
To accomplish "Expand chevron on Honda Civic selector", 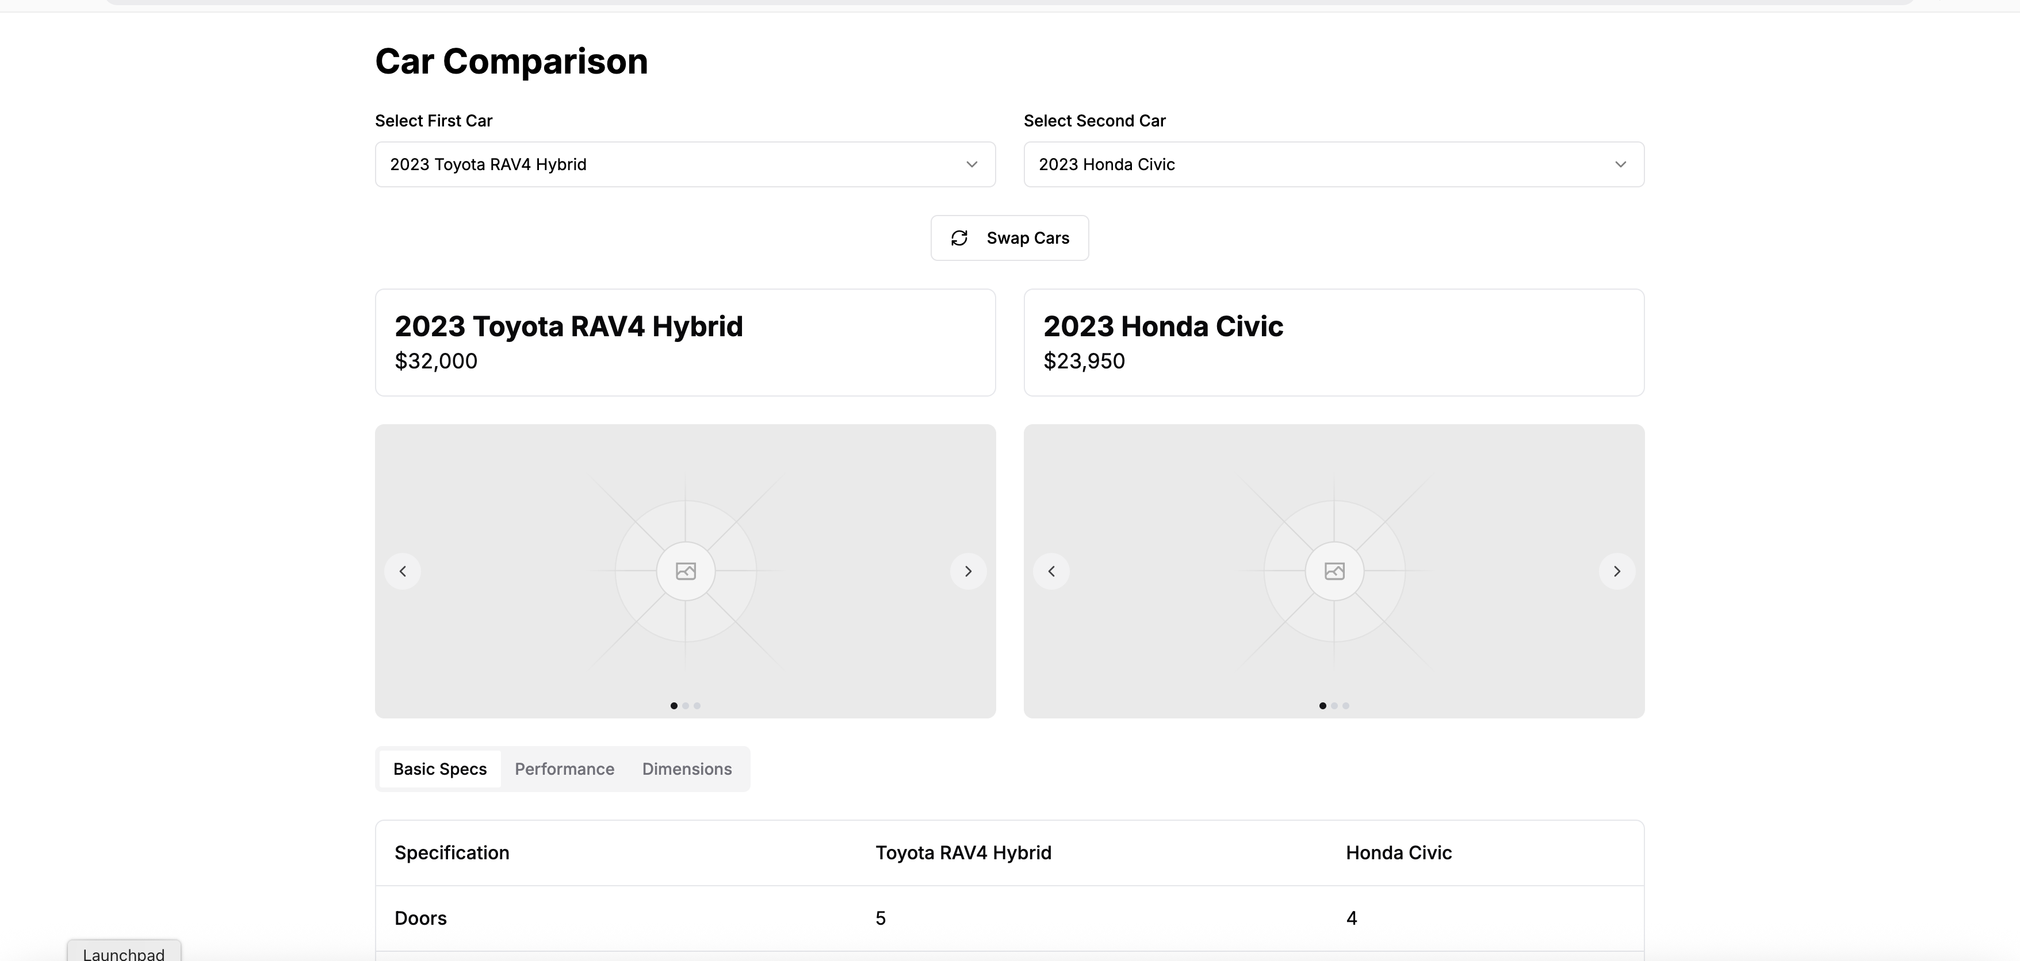I will [x=1620, y=164].
